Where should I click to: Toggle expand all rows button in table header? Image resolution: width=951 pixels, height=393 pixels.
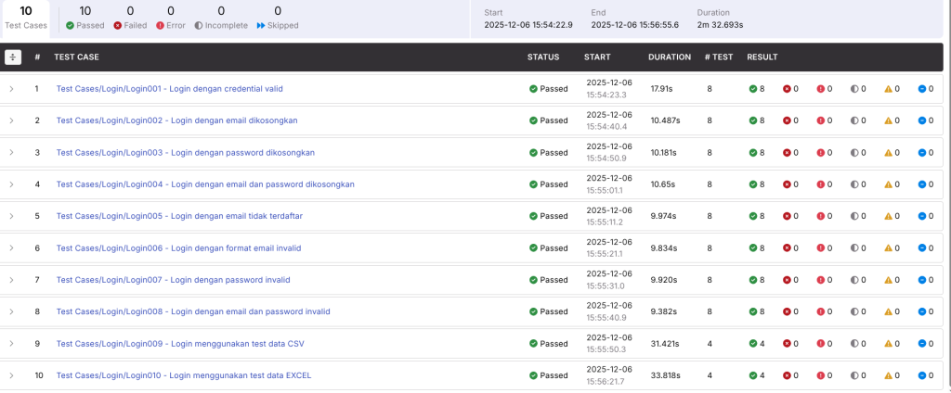click(x=13, y=57)
